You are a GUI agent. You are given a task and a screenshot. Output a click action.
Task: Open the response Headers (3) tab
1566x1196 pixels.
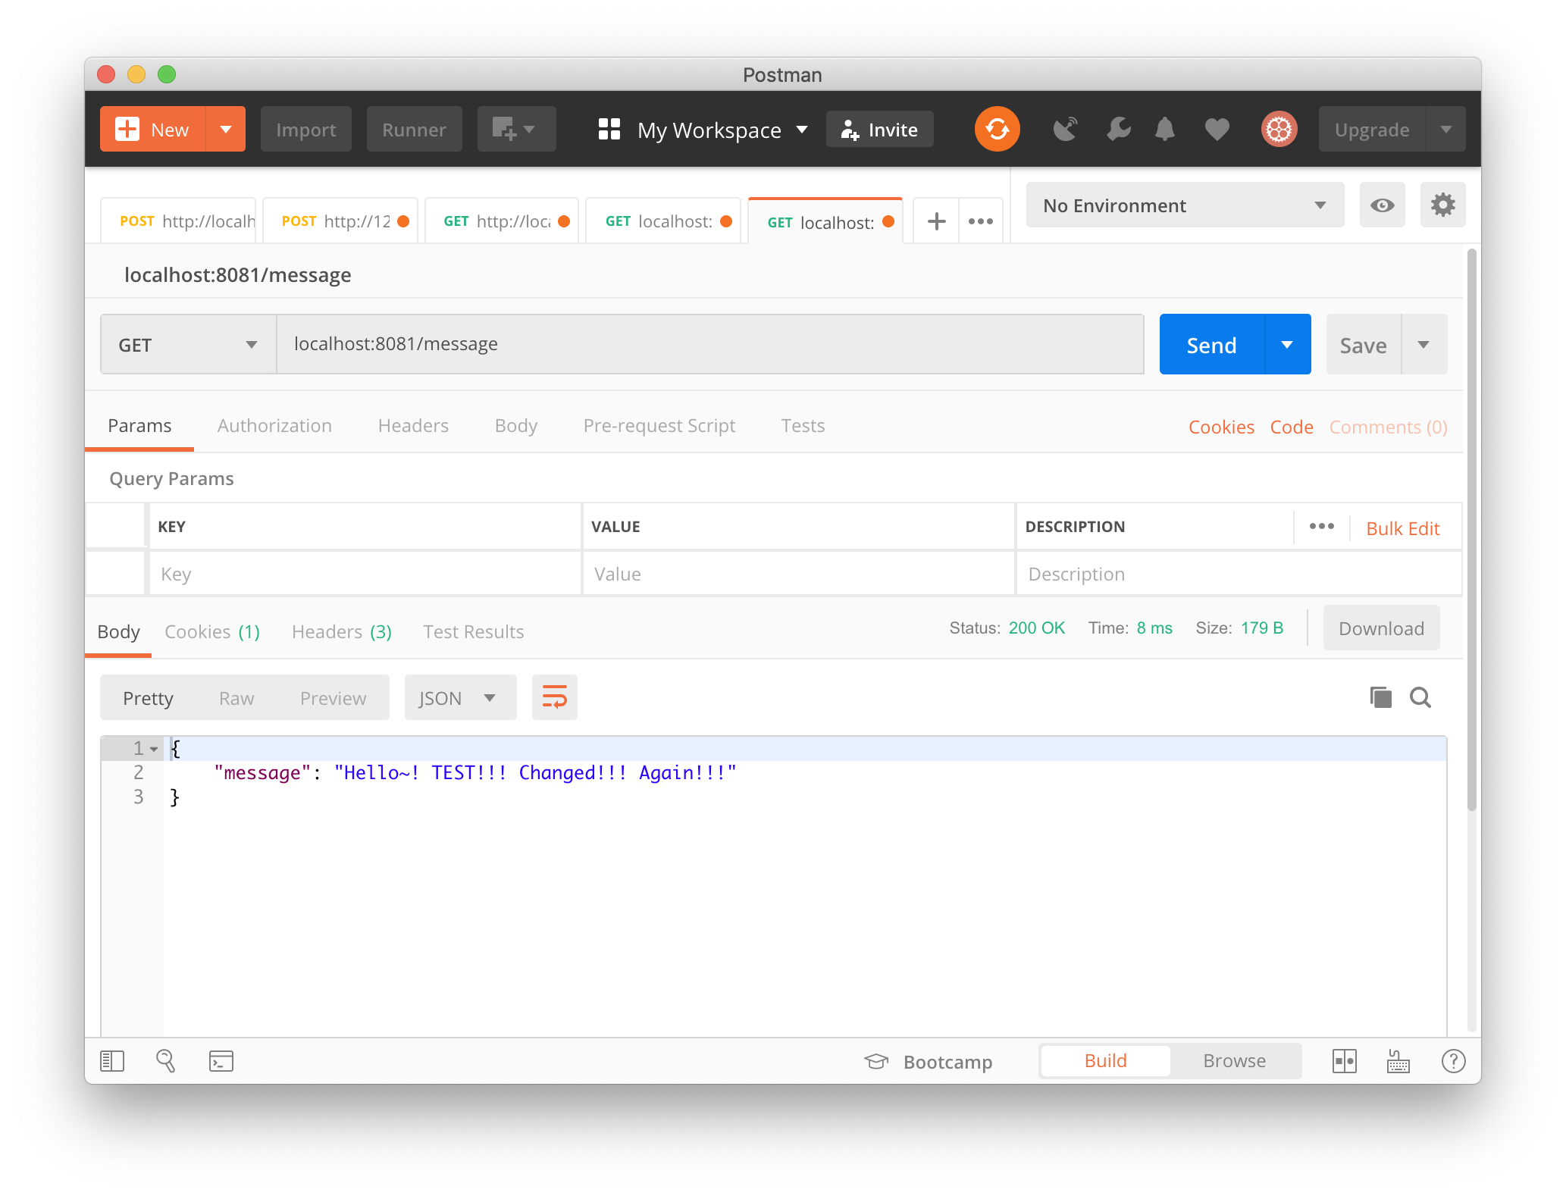[x=341, y=632]
